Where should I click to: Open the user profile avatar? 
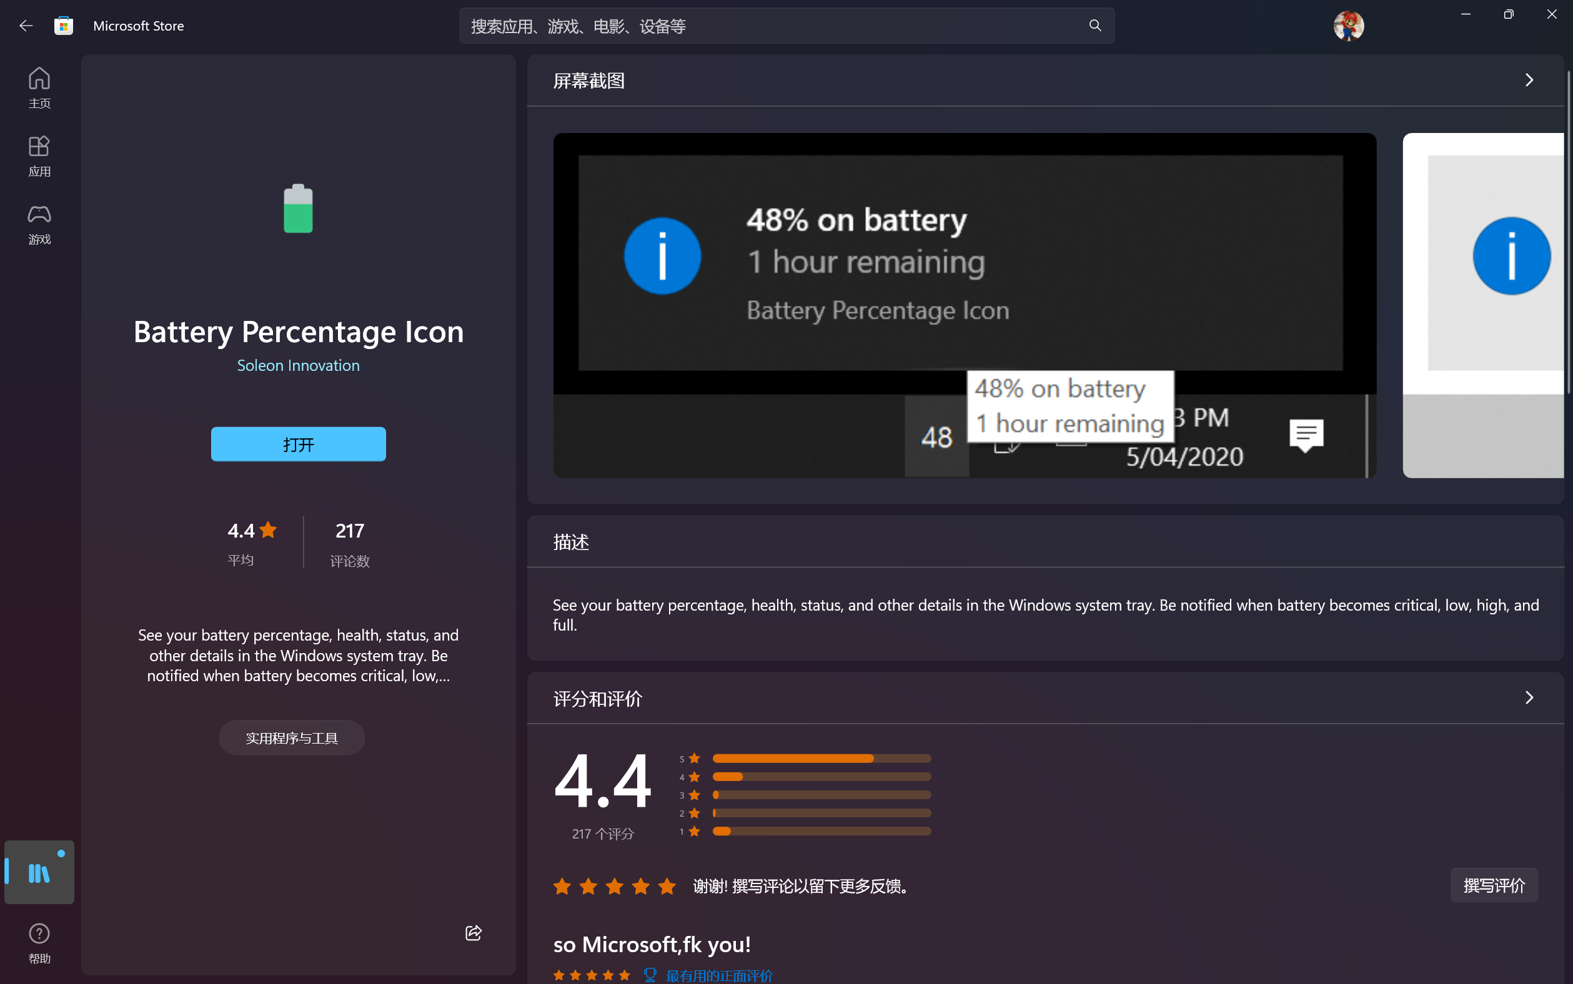(x=1348, y=26)
